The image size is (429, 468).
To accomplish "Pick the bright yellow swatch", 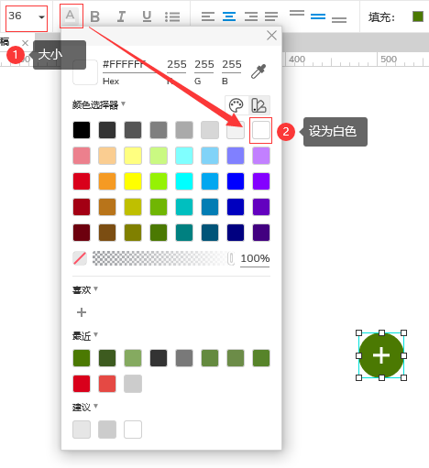I will [x=133, y=181].
